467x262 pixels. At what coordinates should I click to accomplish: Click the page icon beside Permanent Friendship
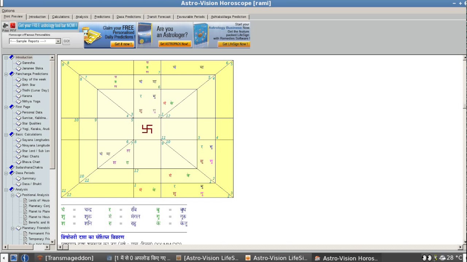[25, 234]
